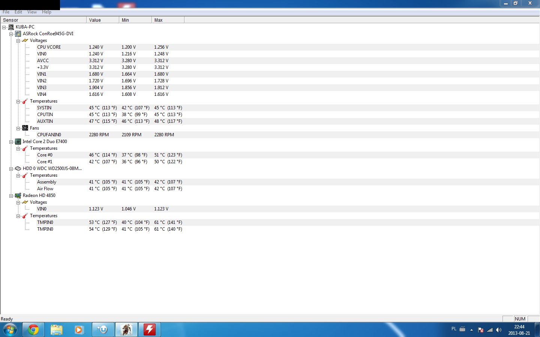Select the Radeon HD 4850 card icon

[18, 195]
